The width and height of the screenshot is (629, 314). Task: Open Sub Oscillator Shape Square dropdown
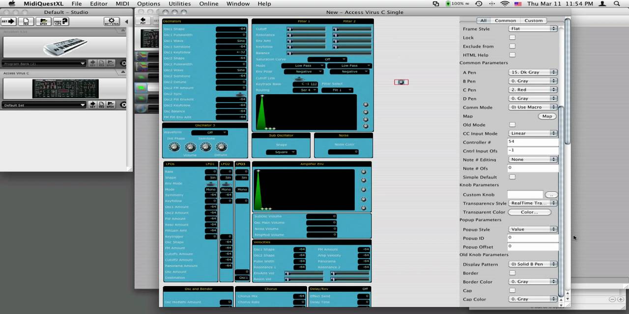coord(281,152)
